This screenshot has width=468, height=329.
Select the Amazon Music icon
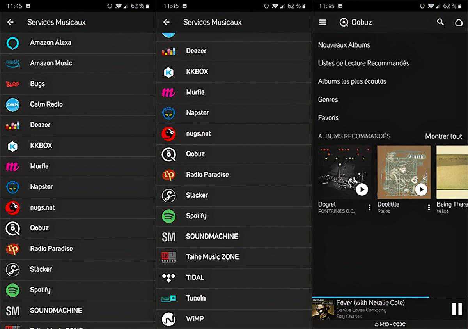12,63
